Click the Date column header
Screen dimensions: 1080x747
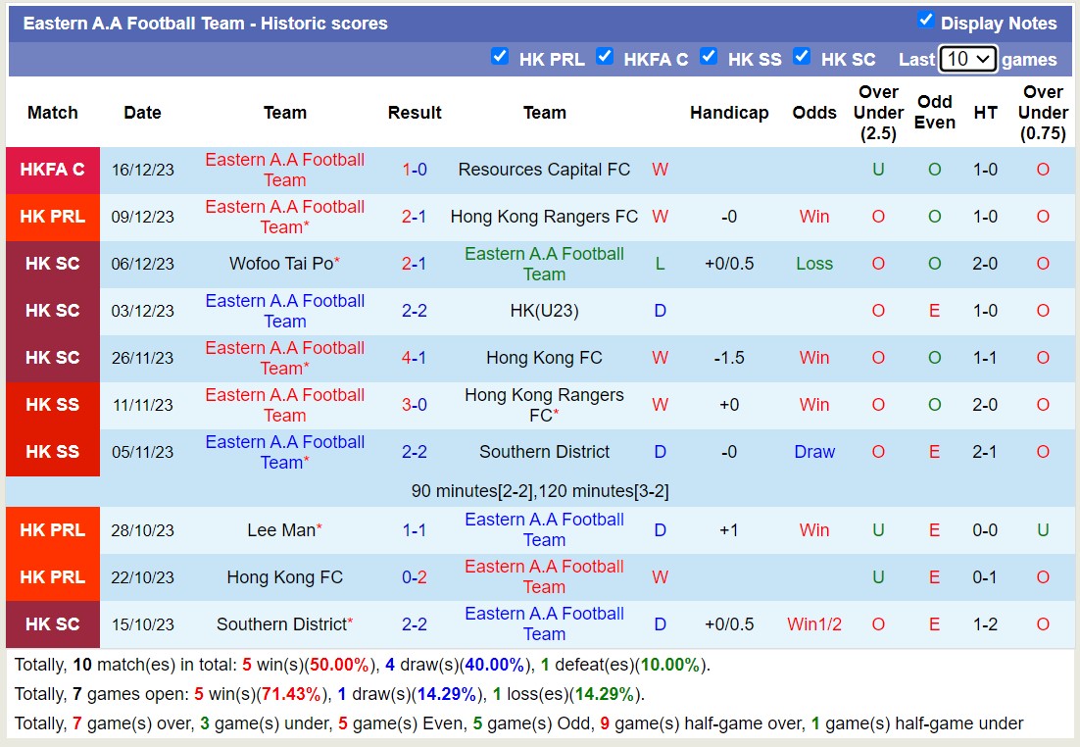(x=142, y=113)
